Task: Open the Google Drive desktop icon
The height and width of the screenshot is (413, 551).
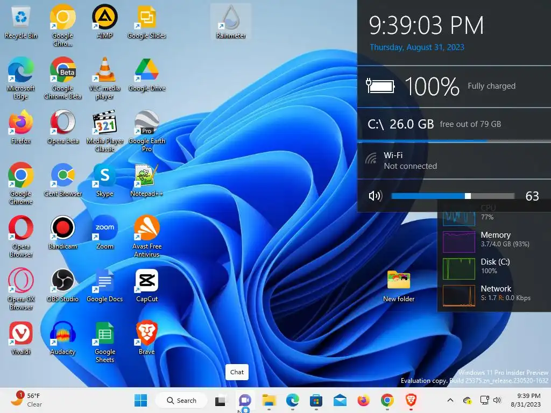Action: click(x=146, y=75)
